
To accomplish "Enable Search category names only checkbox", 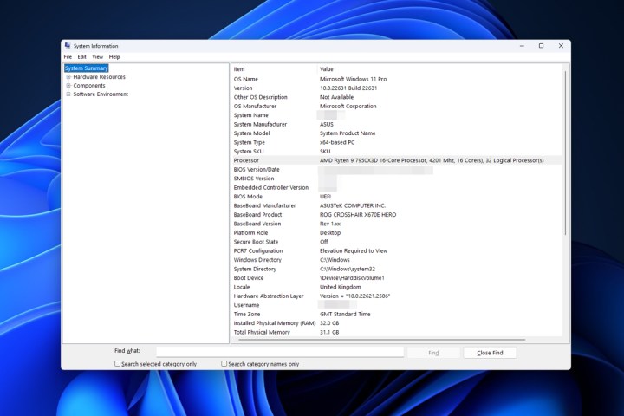I will pyautogui.click(x=224, y=364).
